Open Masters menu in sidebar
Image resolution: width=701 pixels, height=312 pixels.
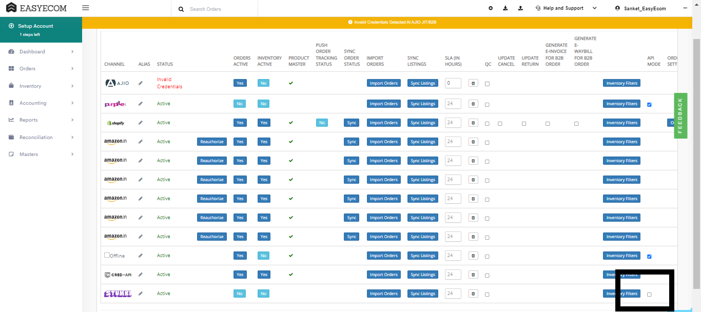click(x=41, y=154)
